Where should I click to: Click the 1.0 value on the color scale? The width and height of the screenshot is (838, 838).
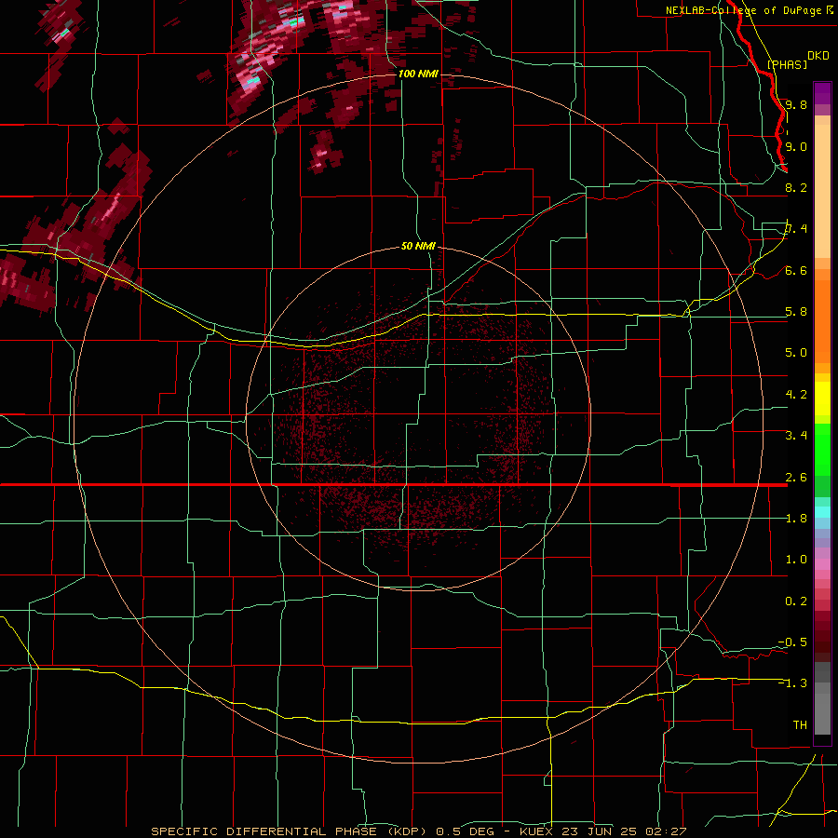click(796, 560)
